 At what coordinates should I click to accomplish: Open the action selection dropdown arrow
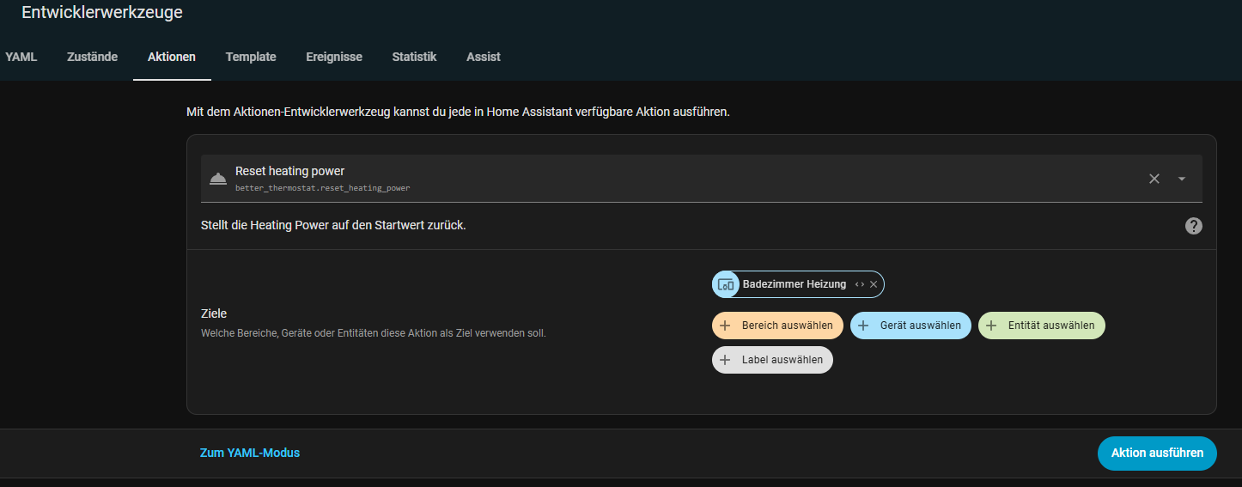point(1182,179)
